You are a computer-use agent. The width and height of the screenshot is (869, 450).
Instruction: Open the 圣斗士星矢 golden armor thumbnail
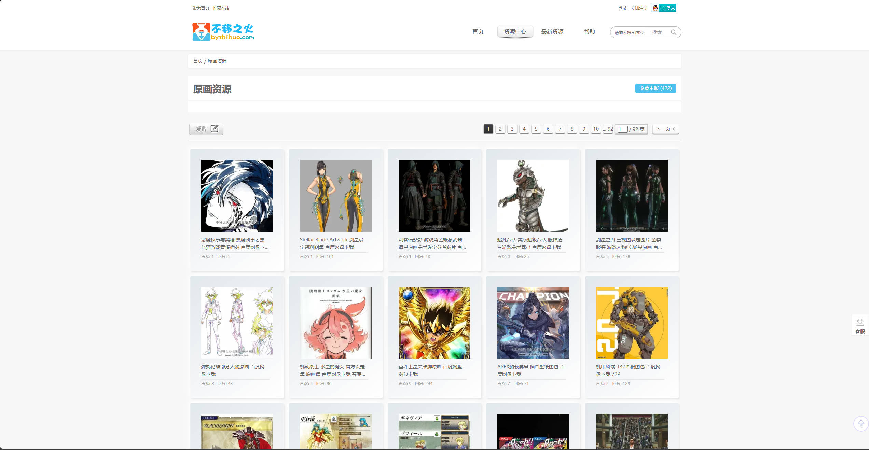(434, 323)
